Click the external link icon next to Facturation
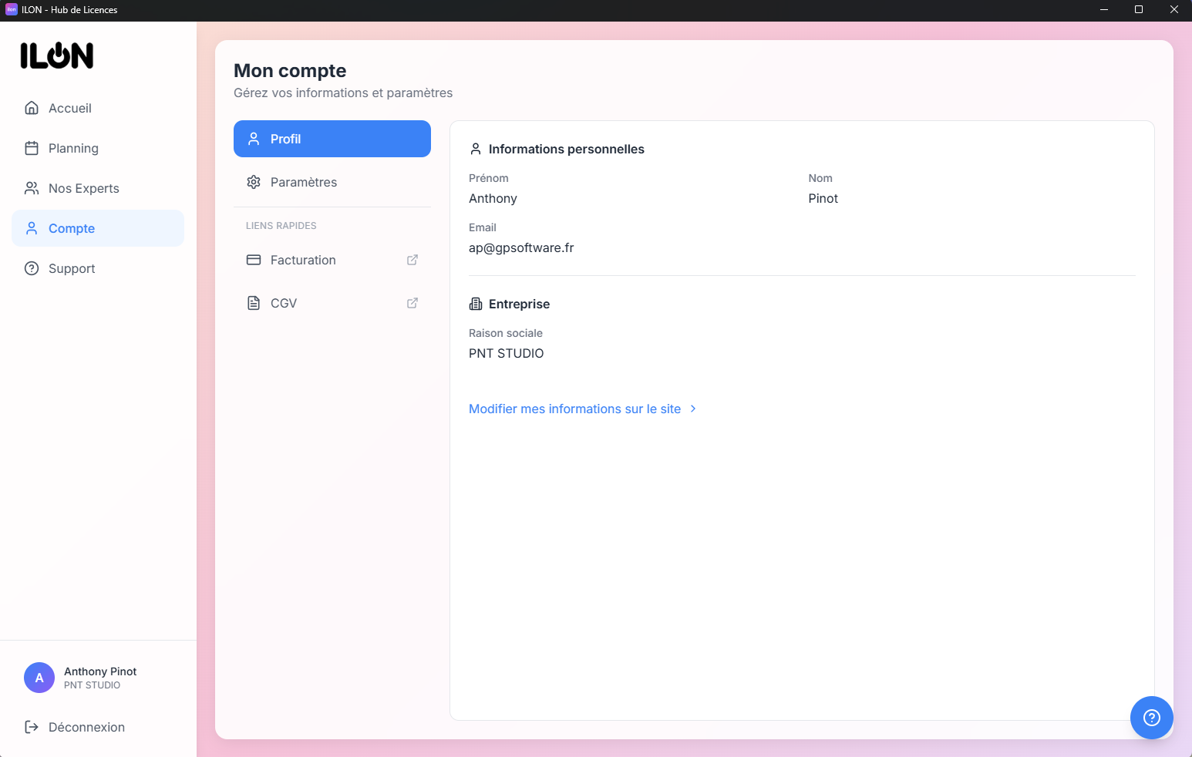Screen dimensions: 1192x757 pyautogui.click(x=412, y=260)
